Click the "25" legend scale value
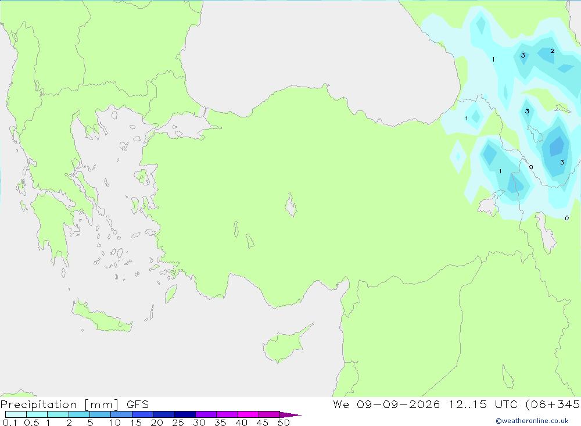Image resolution: width=581 pixels, height=426 pixels. pos(178,423)
